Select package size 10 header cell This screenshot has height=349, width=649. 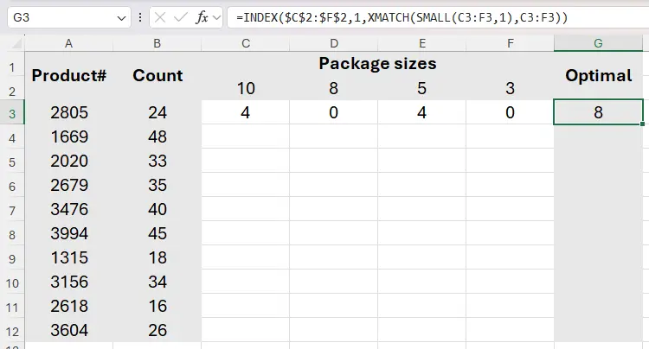(246, 88)
